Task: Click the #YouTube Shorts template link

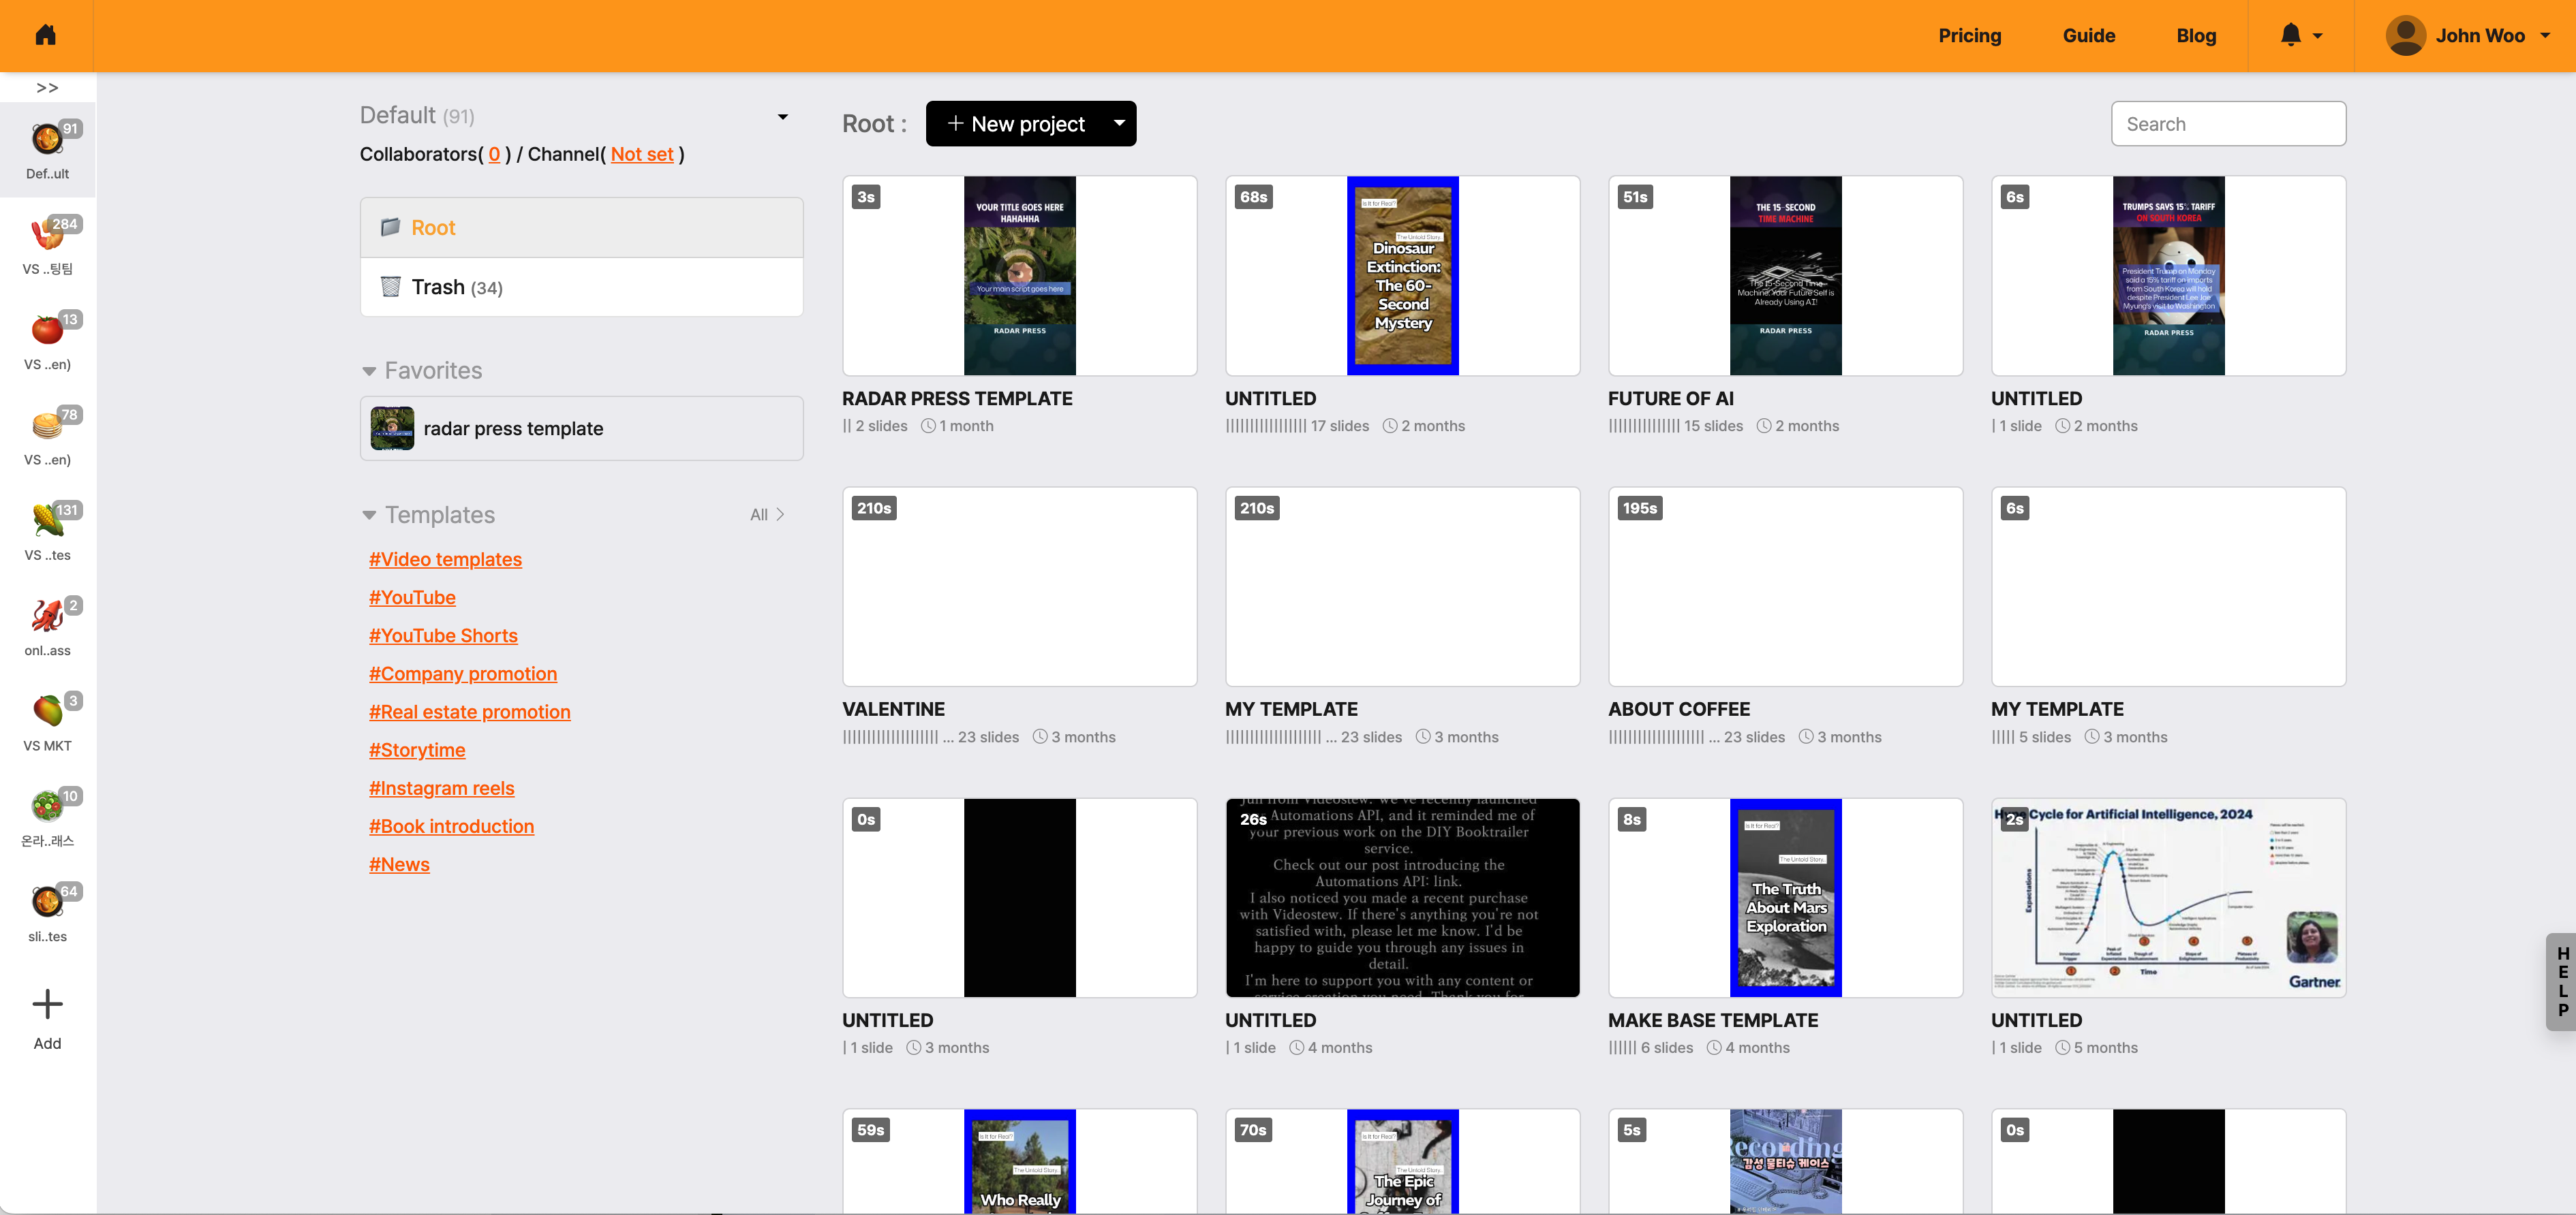Action: point(443,635)
